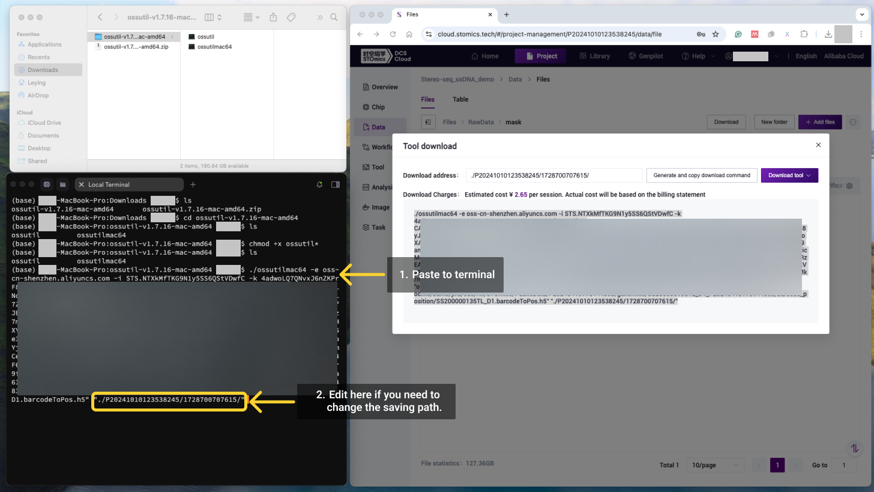Screen dimensions: 874x492
Task: Click the Download address input field
Action: pos(553,175)
